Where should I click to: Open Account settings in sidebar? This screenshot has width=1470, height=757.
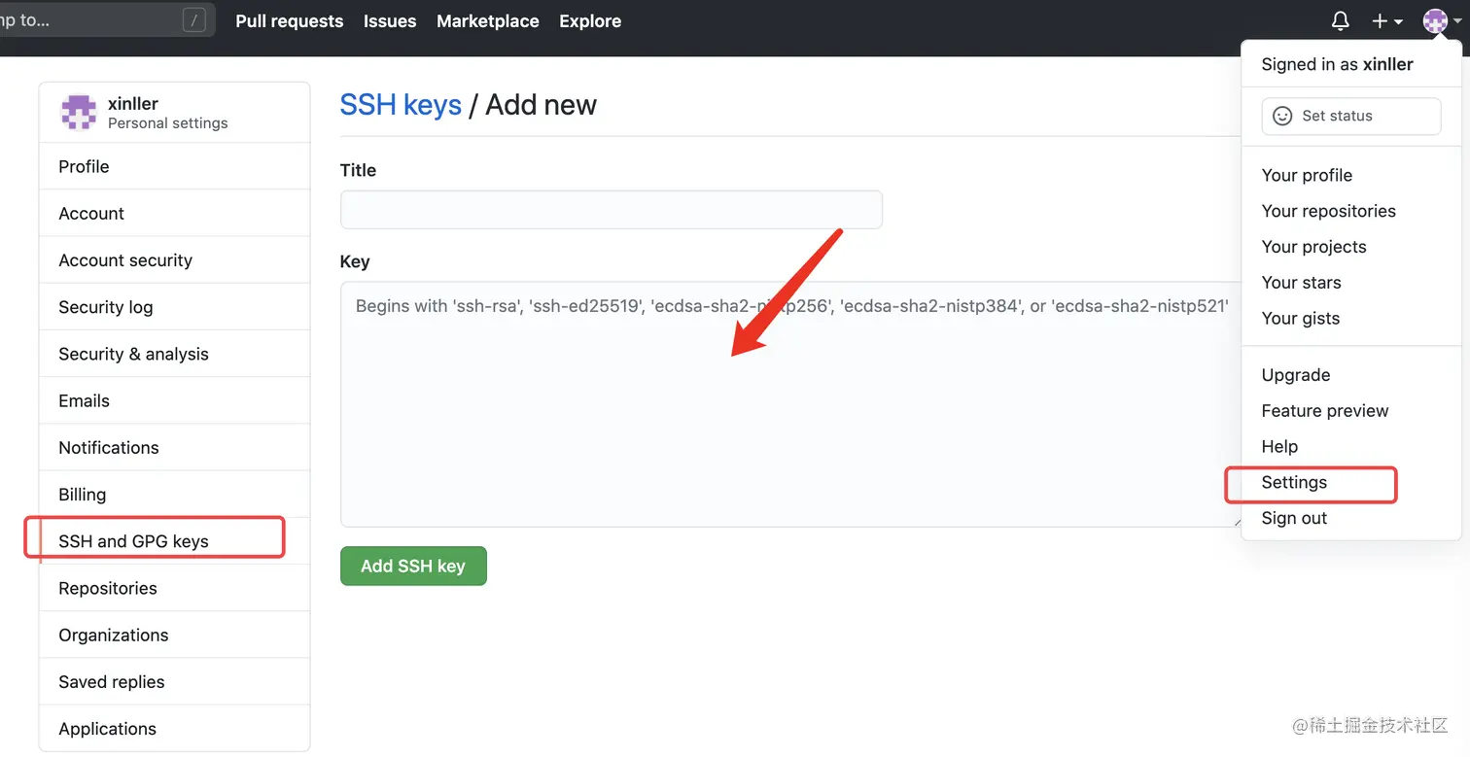[174, 213]
